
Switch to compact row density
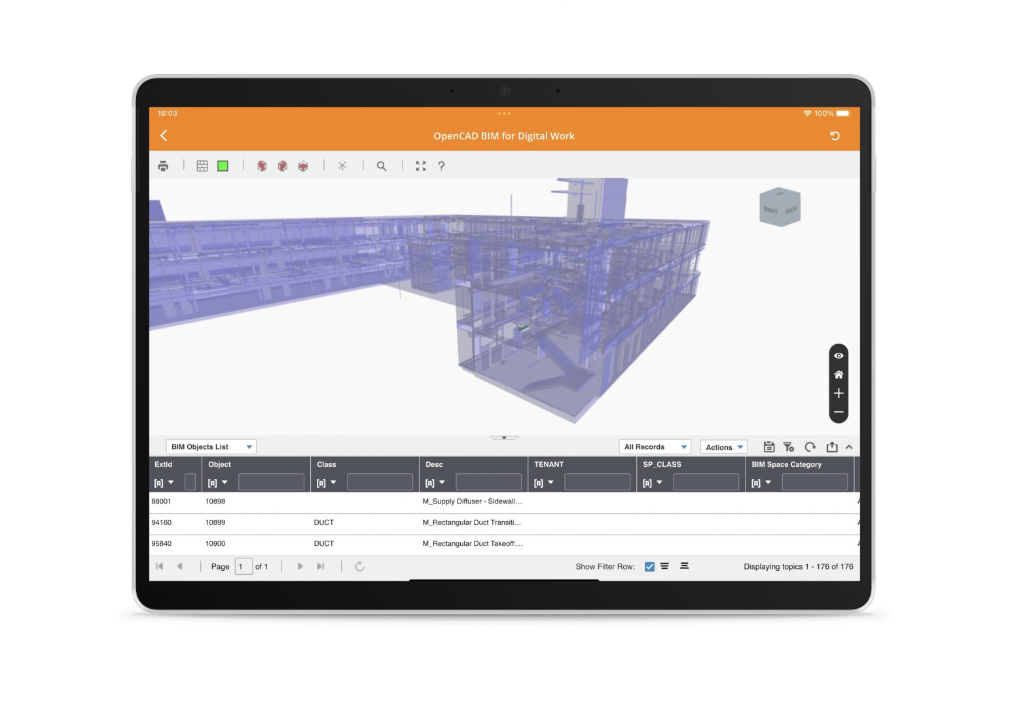click(664, 566)
